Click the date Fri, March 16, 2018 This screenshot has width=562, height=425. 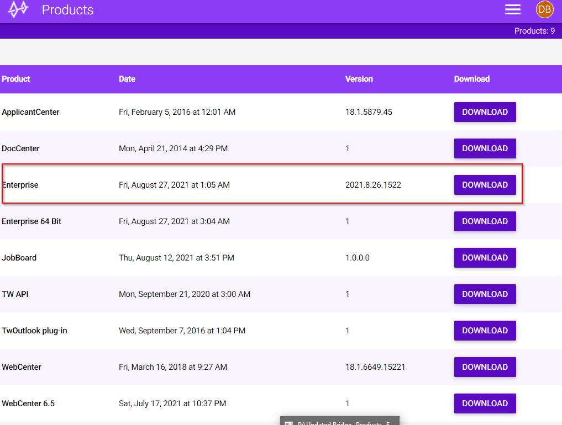coord(173,367)
